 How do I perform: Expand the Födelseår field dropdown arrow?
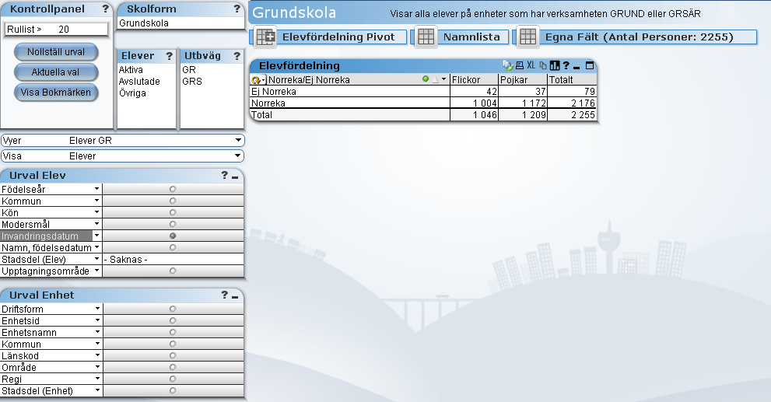click(97, 189)
